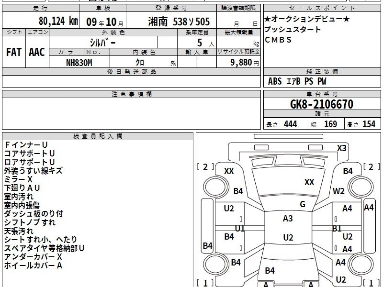Click the mileage value 80,124 km
The height and width of the screenshot is (287, 383).
point(58,21)
